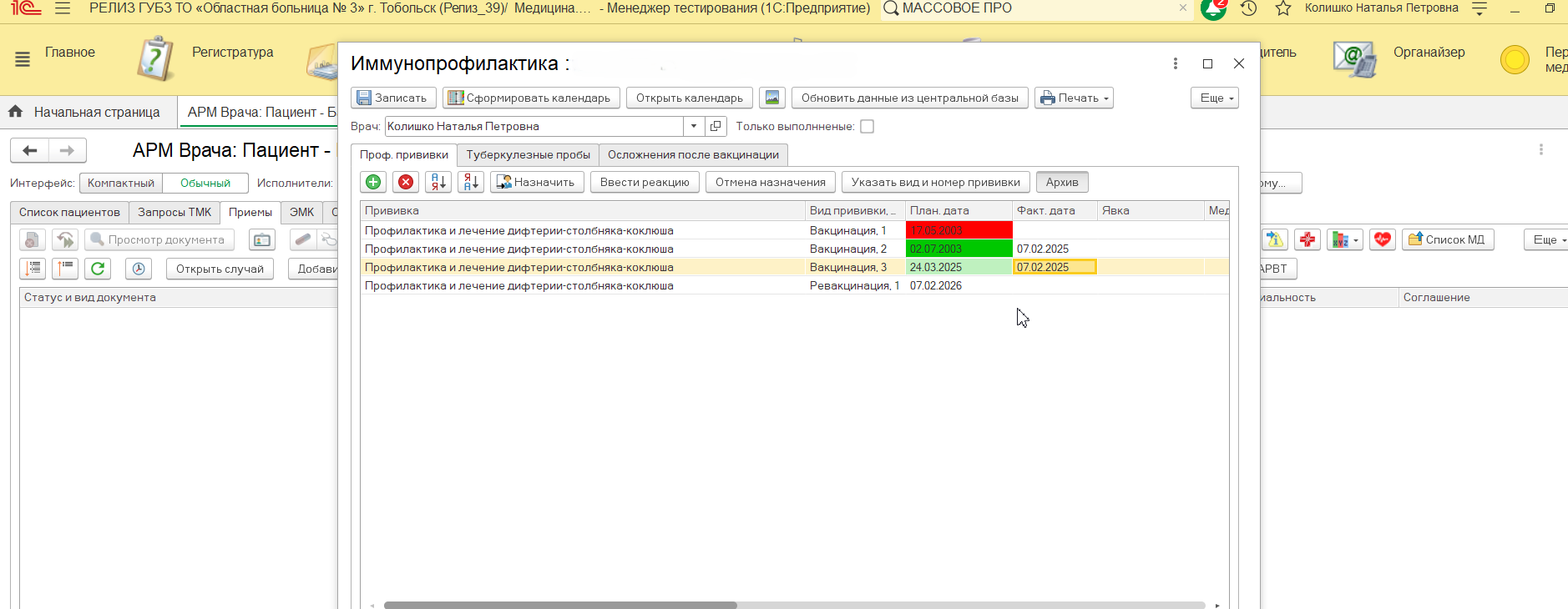Click the red plan date cell 17.05.2003

(959, 231)
